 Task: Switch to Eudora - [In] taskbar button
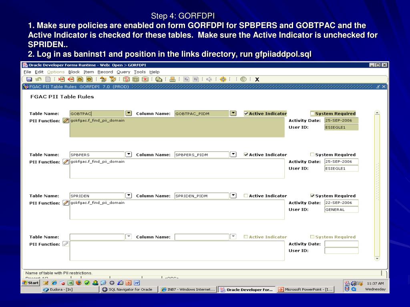click(x=70, y=289)
